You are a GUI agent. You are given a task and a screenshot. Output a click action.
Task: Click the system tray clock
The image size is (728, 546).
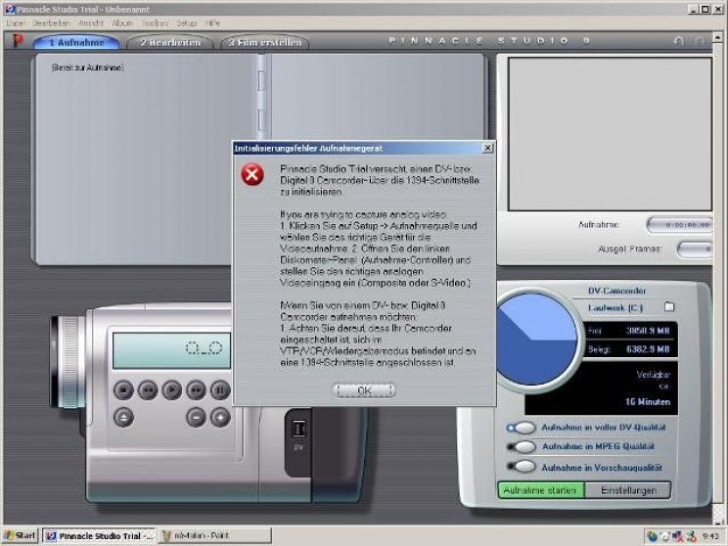point(710,536)
